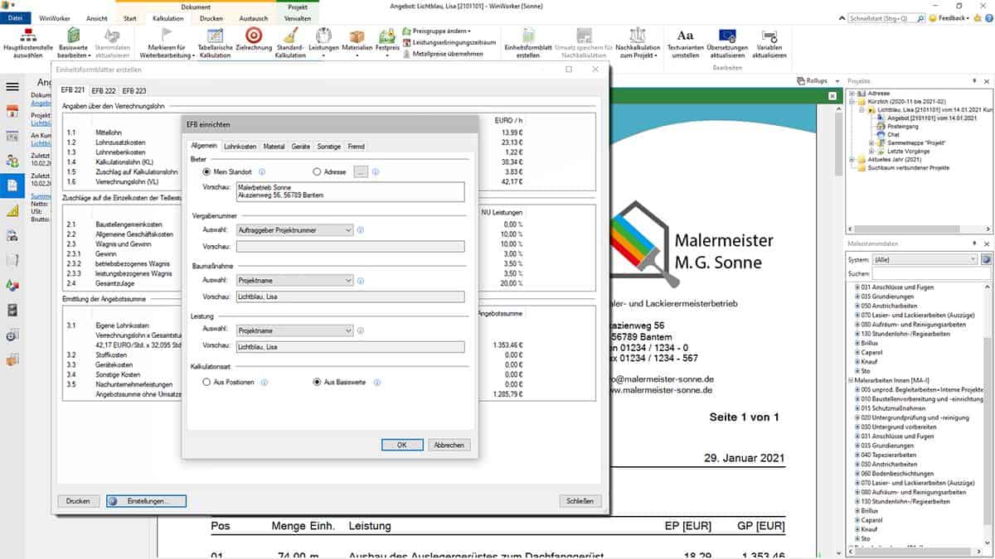Open System (Alle) dropdown
The height and width of the screenshot is (559, 995).
925,259
